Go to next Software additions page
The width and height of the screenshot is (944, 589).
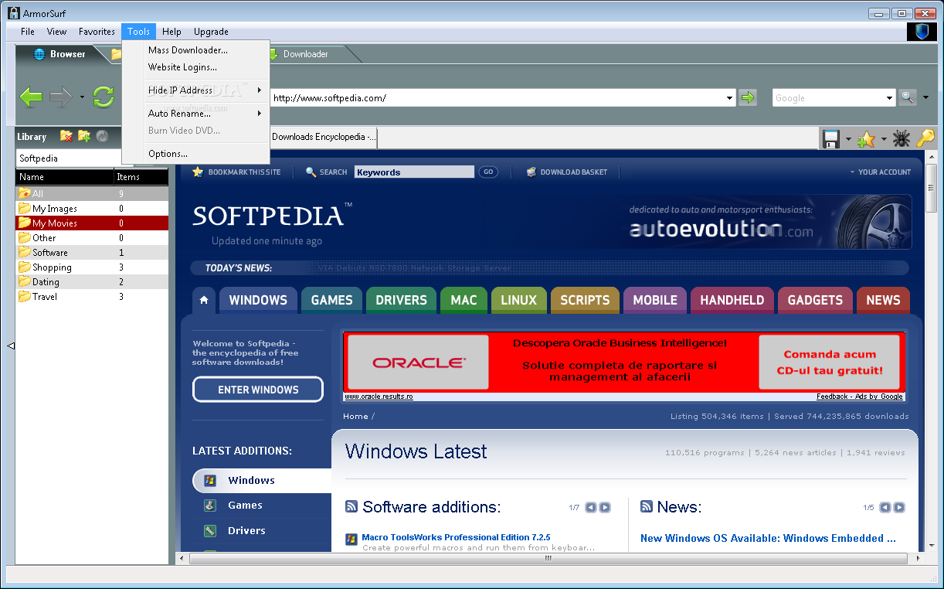tap(605, 508)
